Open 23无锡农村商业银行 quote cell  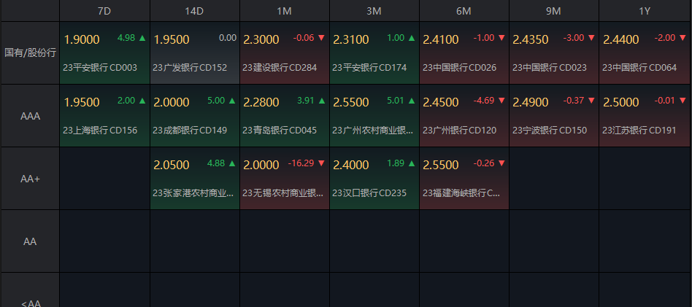(285, 179)
